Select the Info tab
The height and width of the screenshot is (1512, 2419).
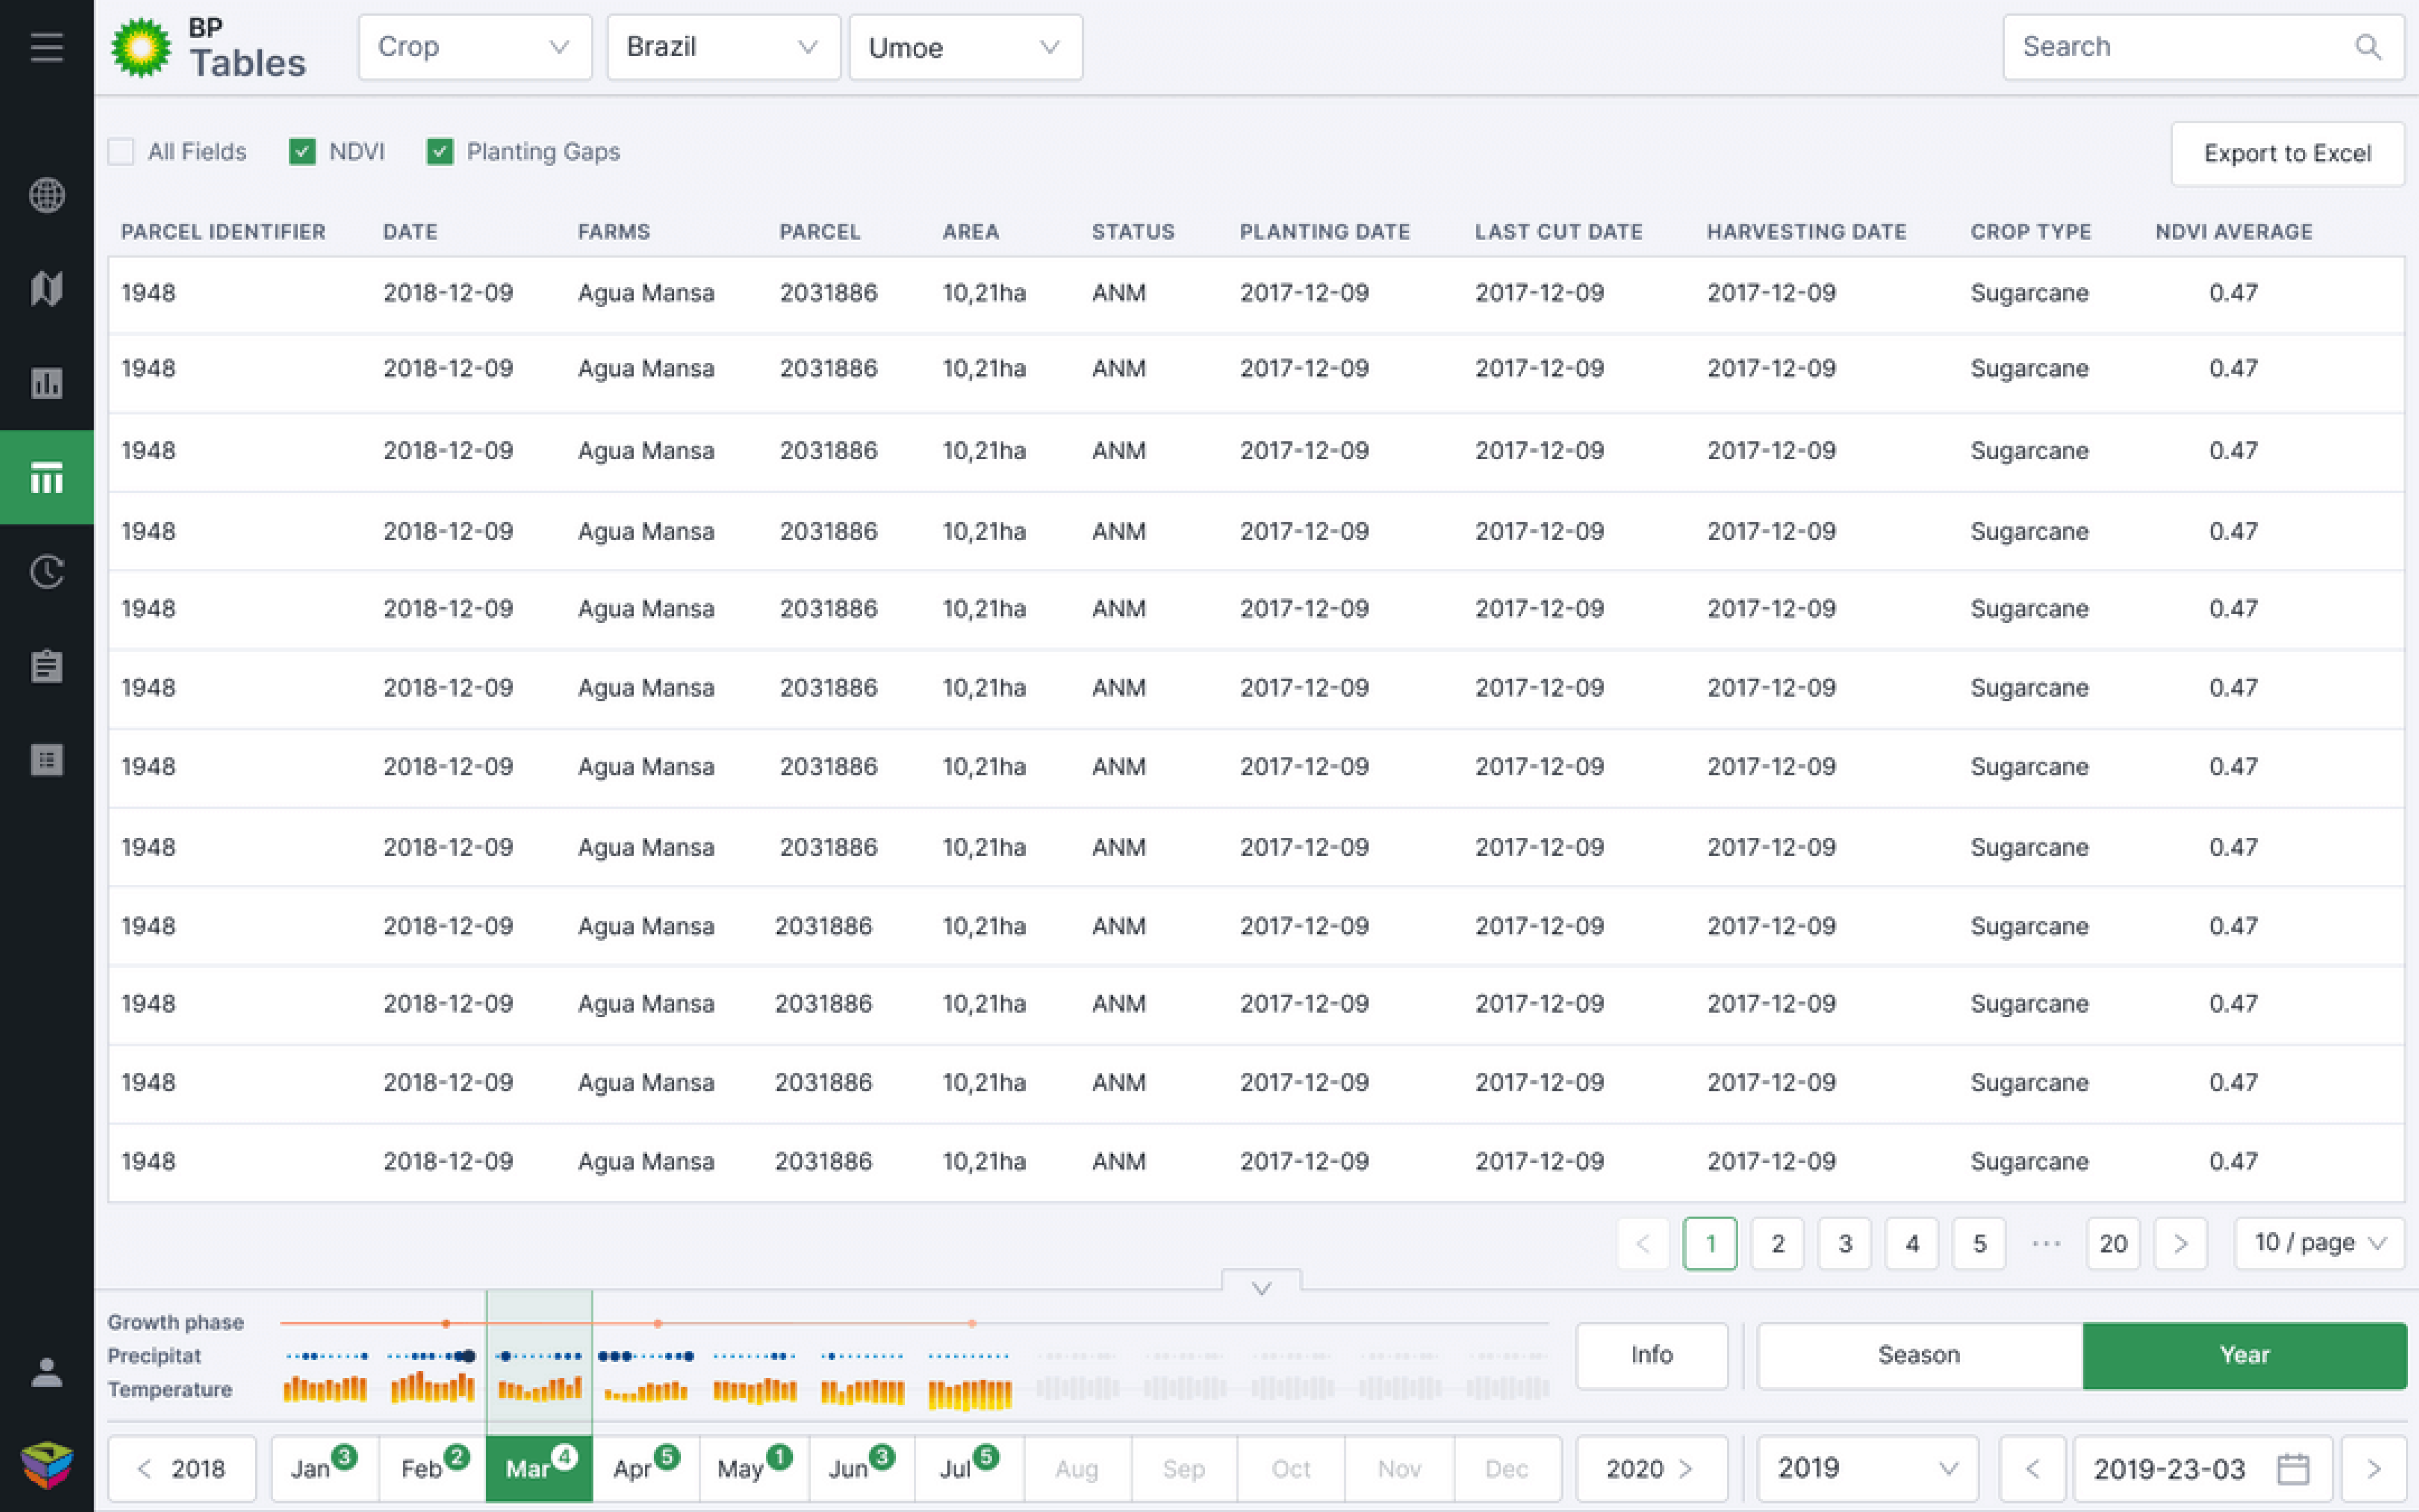click(x=1651, y=1355)
